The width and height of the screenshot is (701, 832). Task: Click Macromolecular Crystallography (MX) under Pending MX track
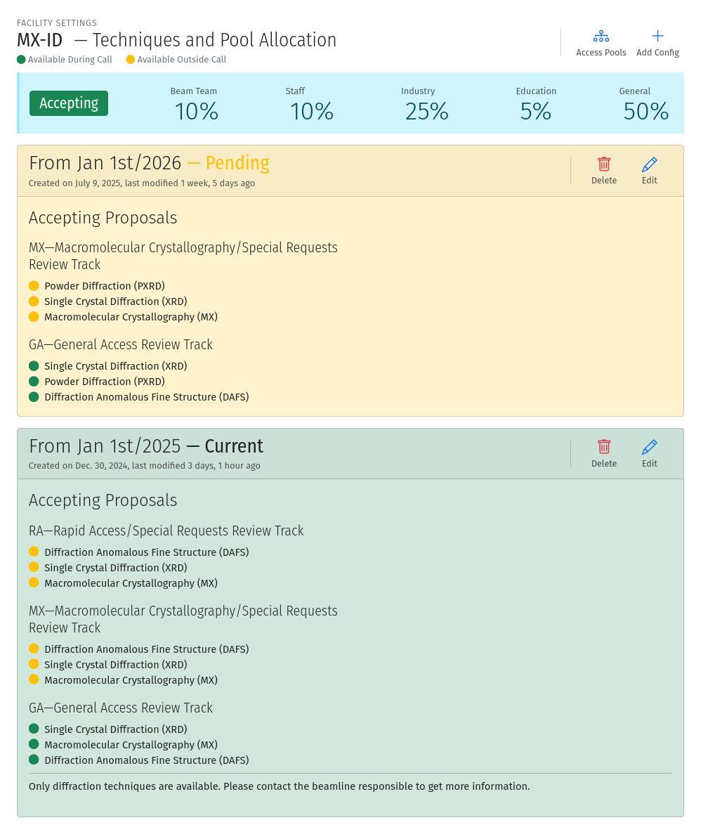[x=131, y=317]
